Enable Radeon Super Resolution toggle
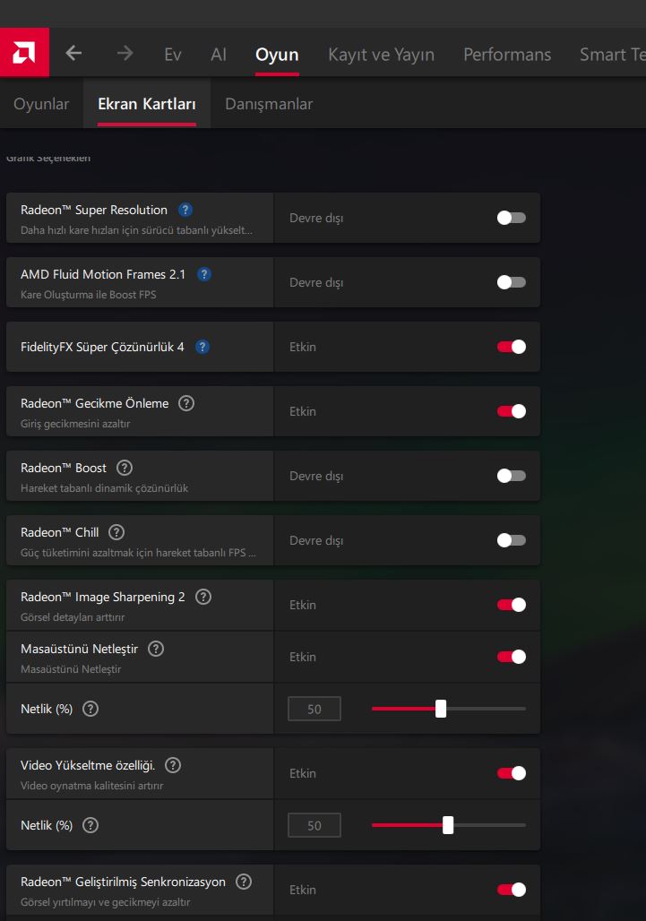This screenshot has width=646, height=921. pyautogui.click(x=511, y=218)
